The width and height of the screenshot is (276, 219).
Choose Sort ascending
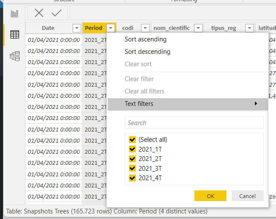145,39
